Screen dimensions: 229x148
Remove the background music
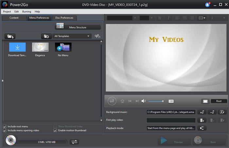212,112
